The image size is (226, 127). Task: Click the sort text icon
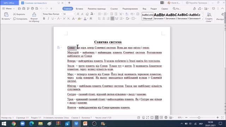tap(127, 14)
